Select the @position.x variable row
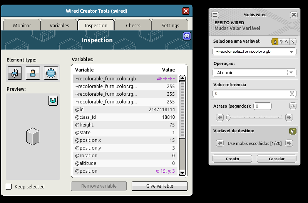The height and width of the screenshot is (203, 308). click(125, 140)
